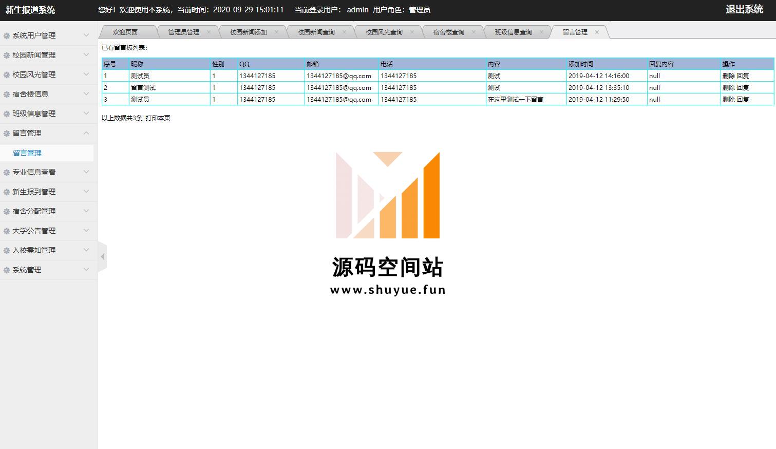776x449 pixels.
Task: Click the 2019-04-12 13:35:10 time cell
Action: click(x=607, y=87)
